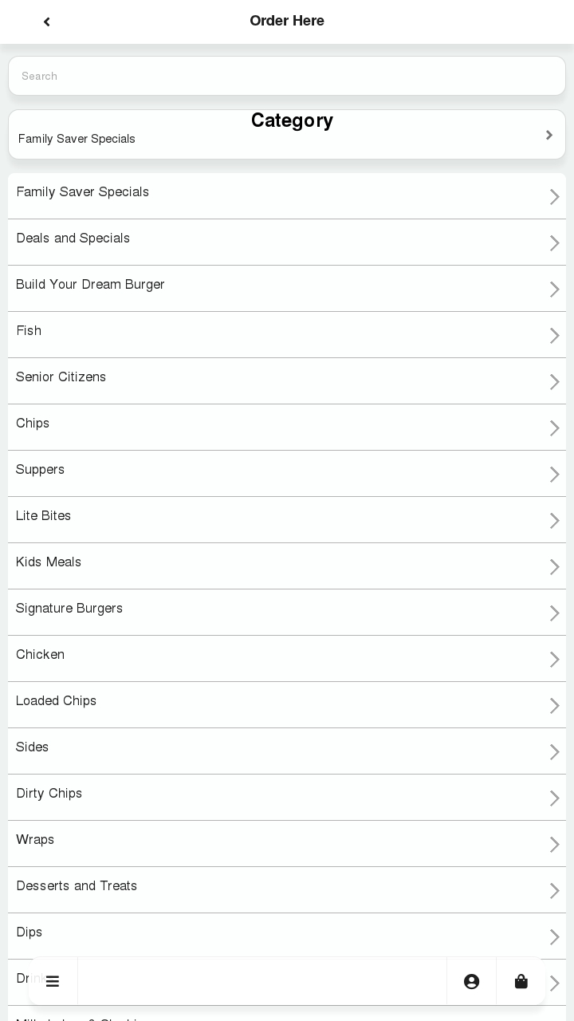574x1021 pixels.
Task: Go to Senior Citizens category
Action: point(61,377)
